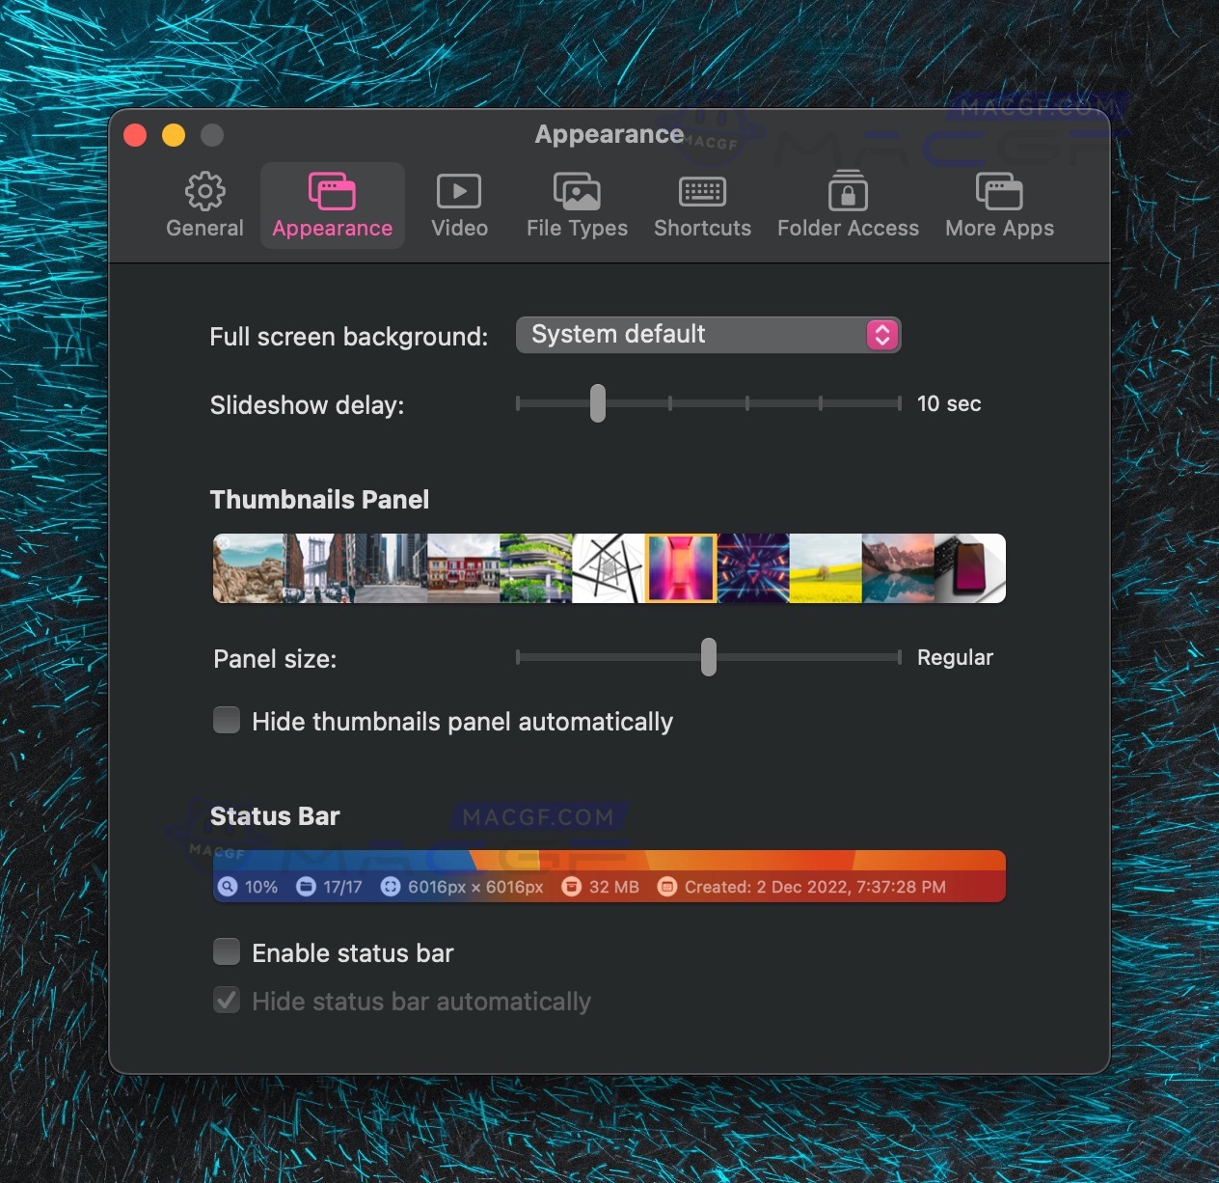The image size is (1219, 1183).
Task: Change the full screen background option
Action: pos(707,335)
